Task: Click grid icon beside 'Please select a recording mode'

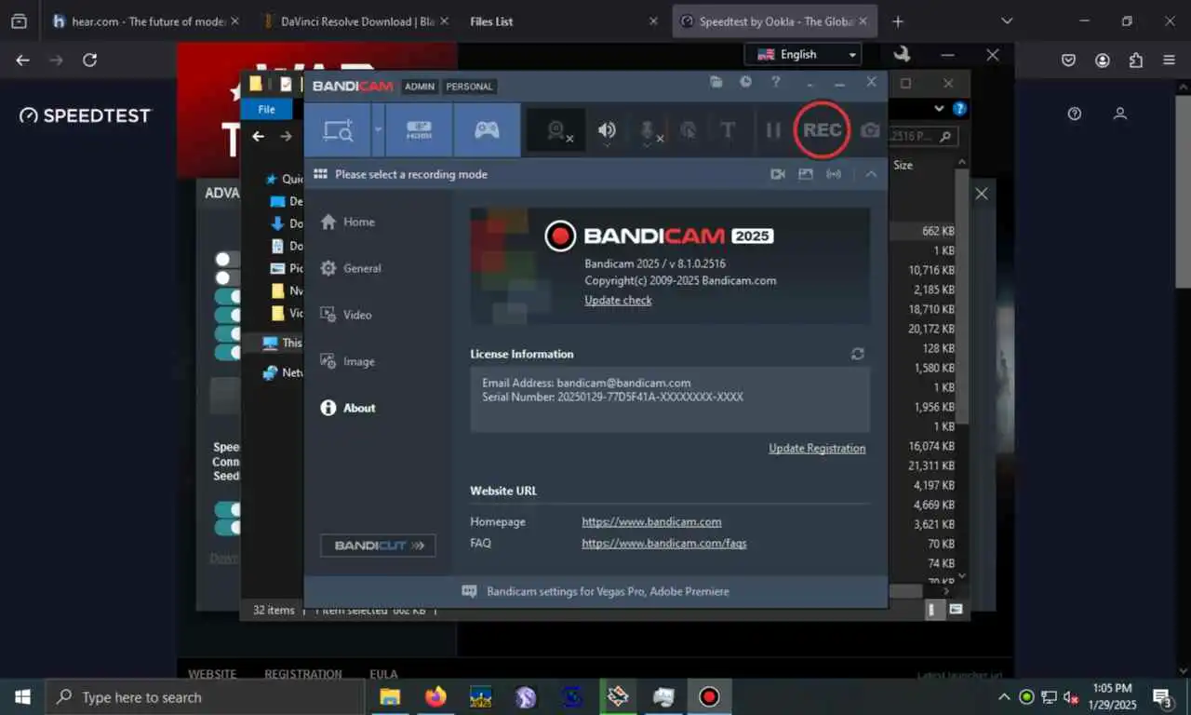Action: tap(320, 174)
